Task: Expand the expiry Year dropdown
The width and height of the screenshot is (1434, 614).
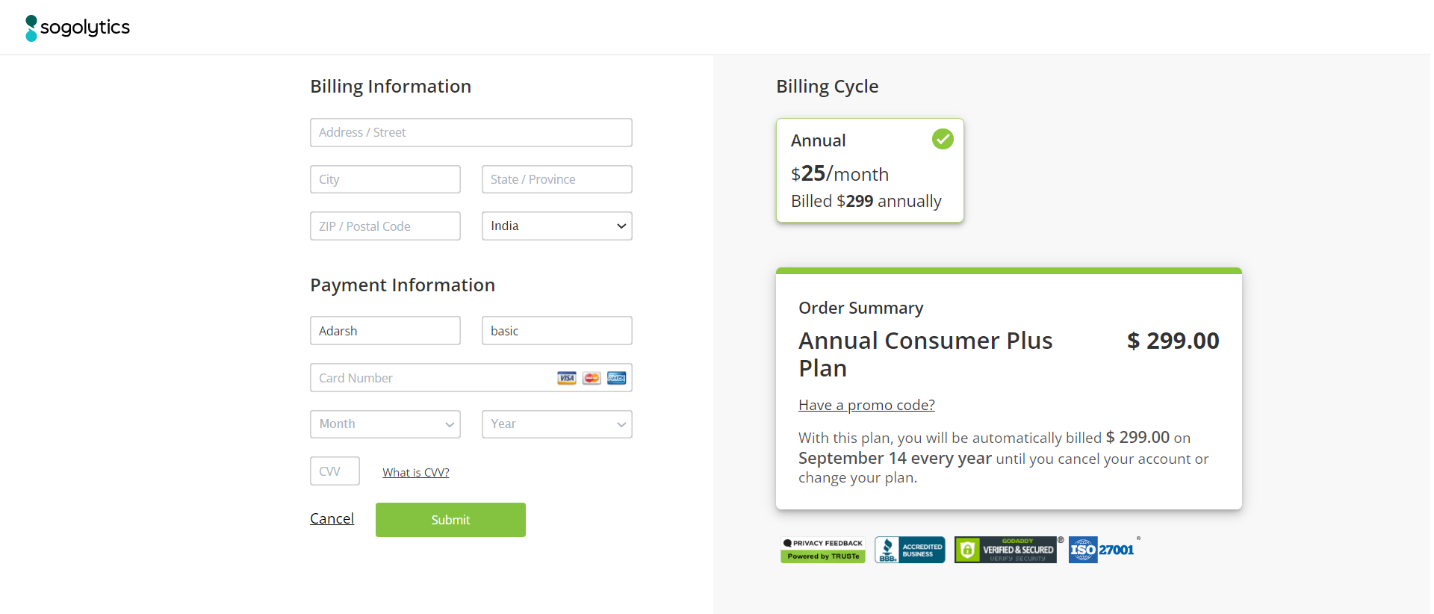Action: [x=557, y=424]
